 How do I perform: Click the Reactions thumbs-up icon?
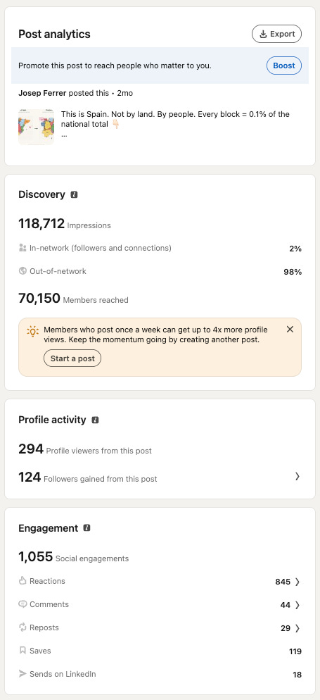click(x=23, y=581)
